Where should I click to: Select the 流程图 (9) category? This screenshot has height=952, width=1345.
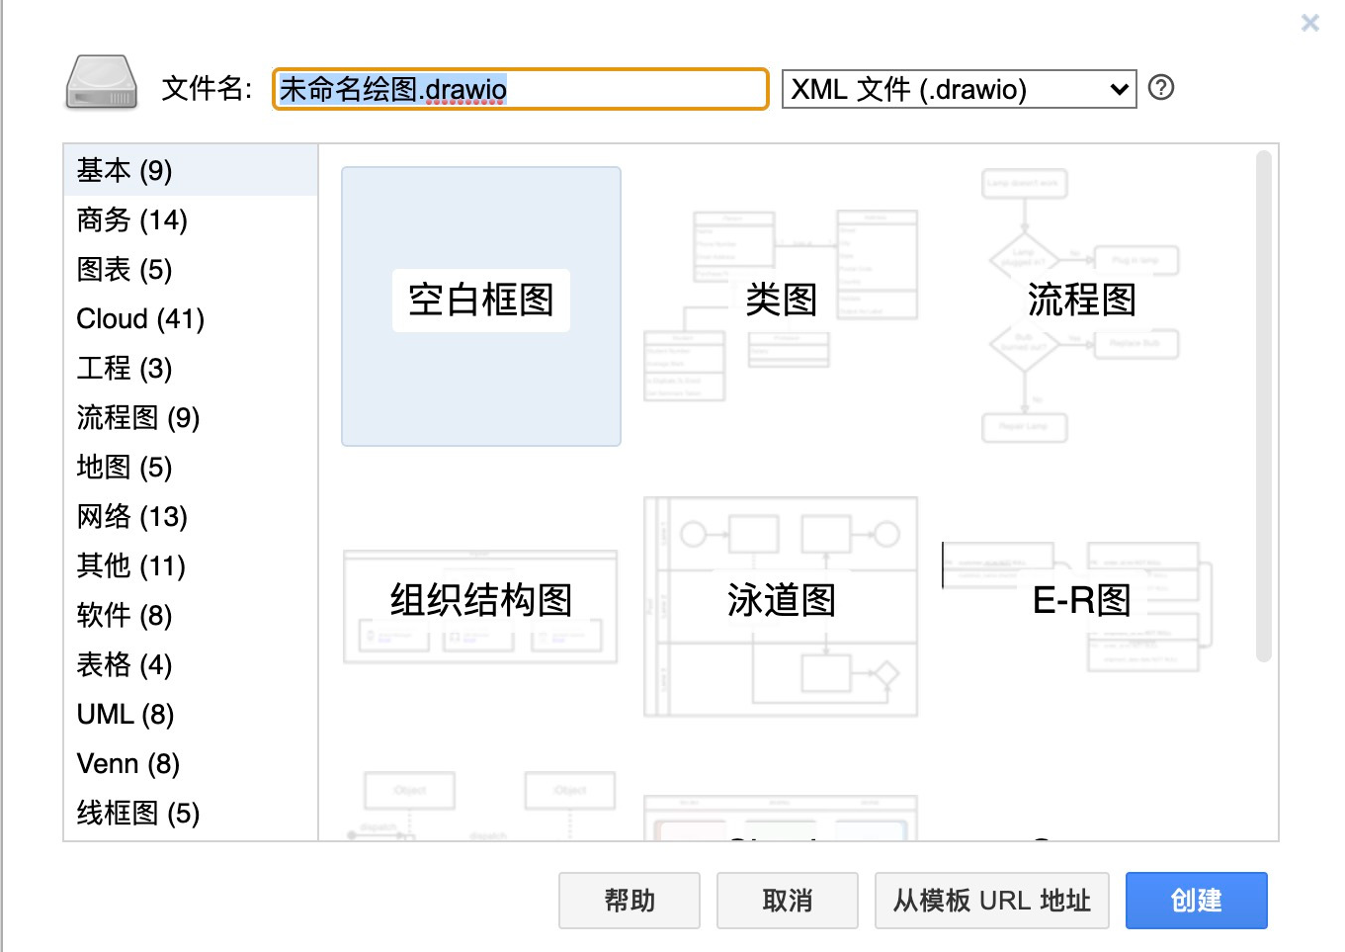coord(191,417)
